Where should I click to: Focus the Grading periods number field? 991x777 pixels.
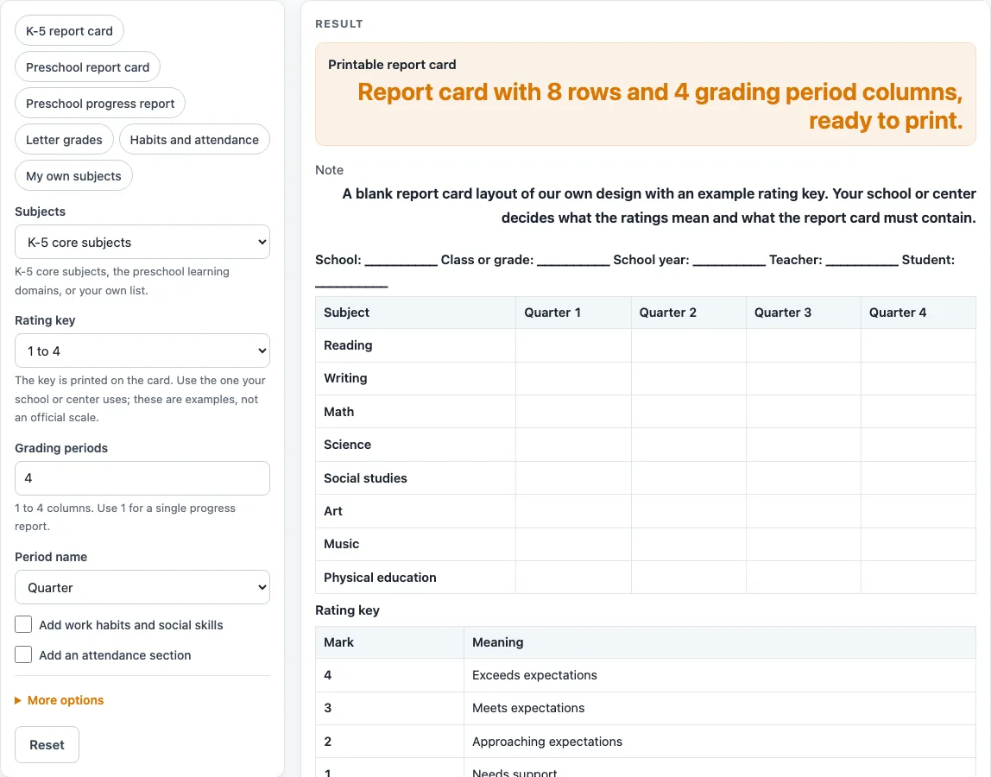tap(142, 478)
